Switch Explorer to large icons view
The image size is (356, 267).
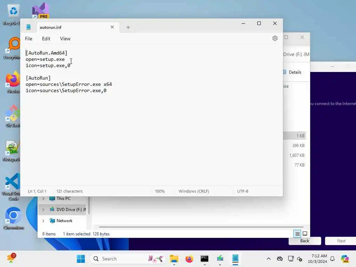305,234
